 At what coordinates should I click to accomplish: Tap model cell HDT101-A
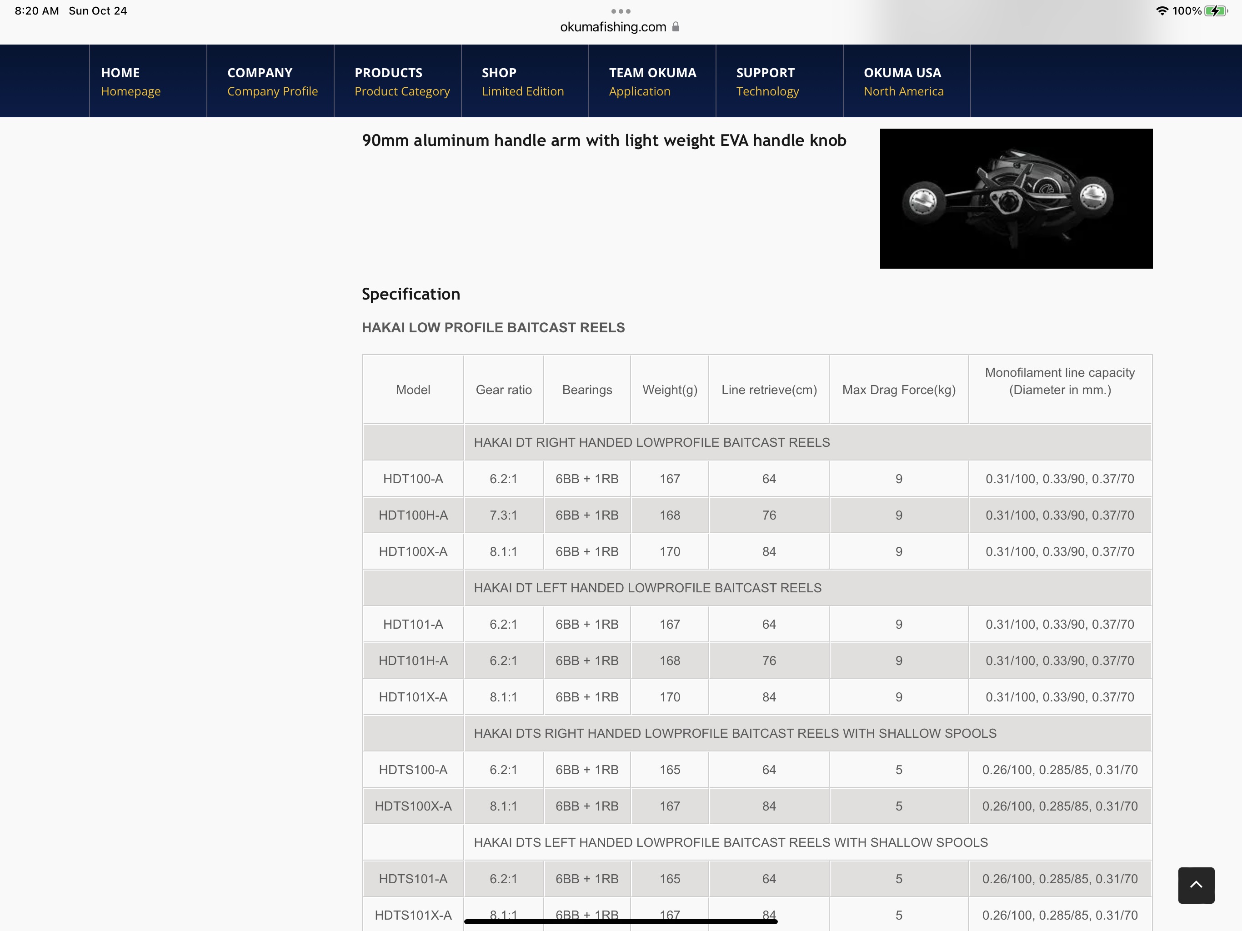coord(413,625)
